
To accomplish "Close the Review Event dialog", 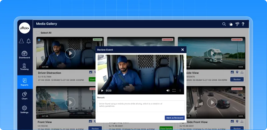I will [x=183, y=50].
